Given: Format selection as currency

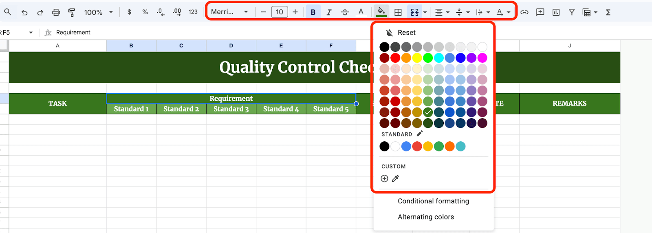Looking at the screenshot, I should pyautogui.click(x=129, y=12).
